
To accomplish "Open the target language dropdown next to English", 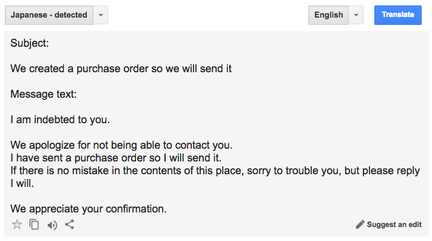I will 356,15.
